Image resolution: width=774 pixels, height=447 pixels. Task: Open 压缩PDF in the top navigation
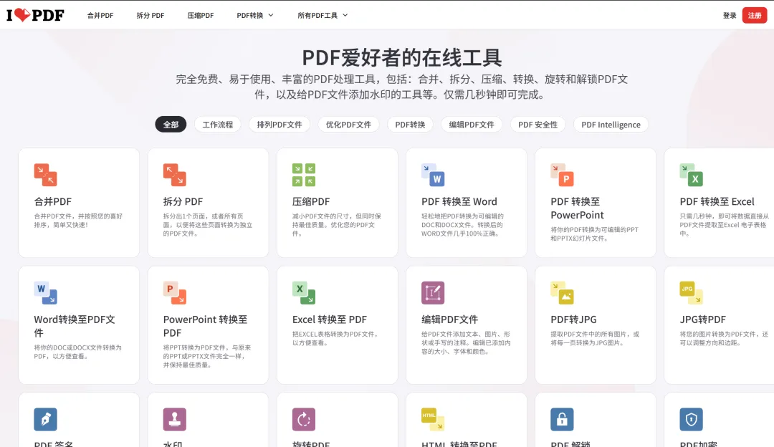pyautogui.click(x=201, y=15)
